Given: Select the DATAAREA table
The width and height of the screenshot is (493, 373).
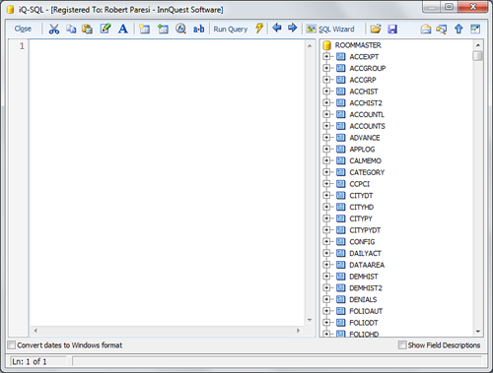Looking at the screenshot, I should 367,265.
